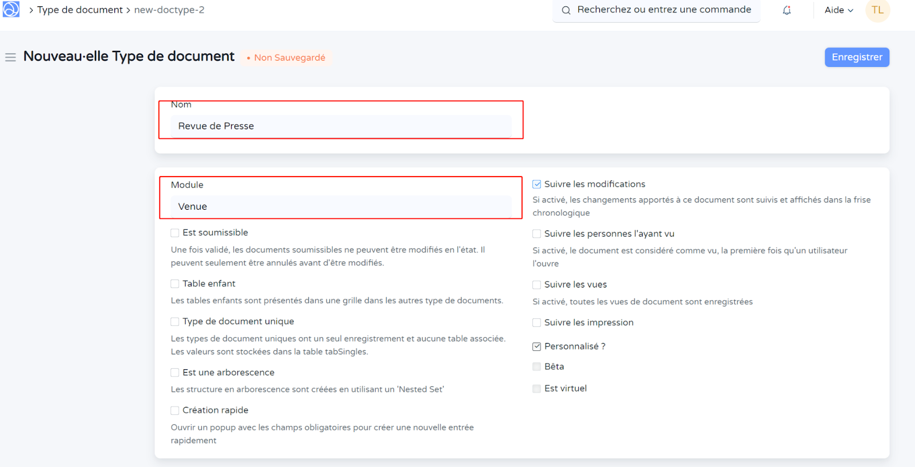Uncheck Suivre les modifications
Screen dimensions: 915x467
tap(537, 185)
